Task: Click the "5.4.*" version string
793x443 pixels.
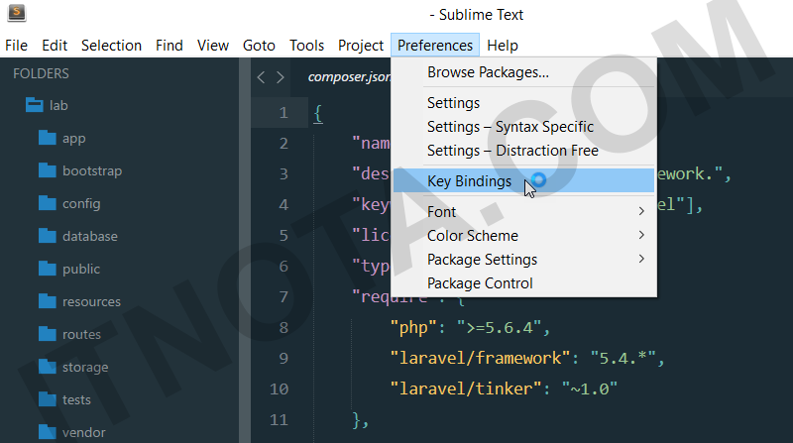Action: pyautogui.click(x=623, y=358)
